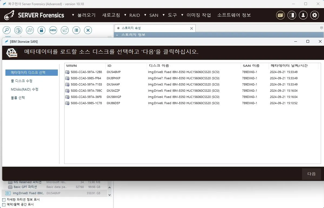Screen dimensions: 324x208
Task: Select Img:Drive7 disk name row
Action: (184, 78)
